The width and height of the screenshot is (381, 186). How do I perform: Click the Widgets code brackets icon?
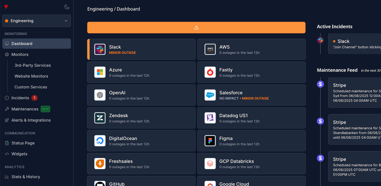[7, 154]
